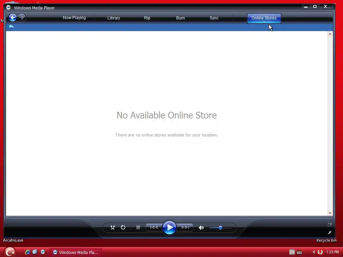Click the volume slider handle
This screenshot has width=343, height=257.
click(220, 228)
